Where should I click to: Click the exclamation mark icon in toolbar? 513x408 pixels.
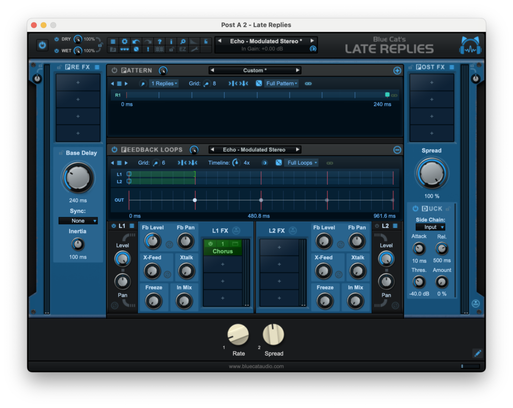click(x=148, y=50)
